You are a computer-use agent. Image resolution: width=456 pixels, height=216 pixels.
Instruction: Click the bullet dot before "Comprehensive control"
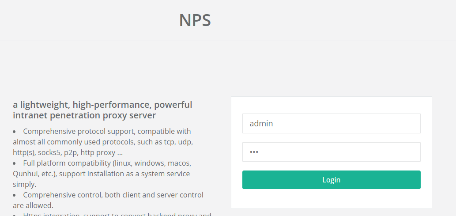click(x=14, y=195)
